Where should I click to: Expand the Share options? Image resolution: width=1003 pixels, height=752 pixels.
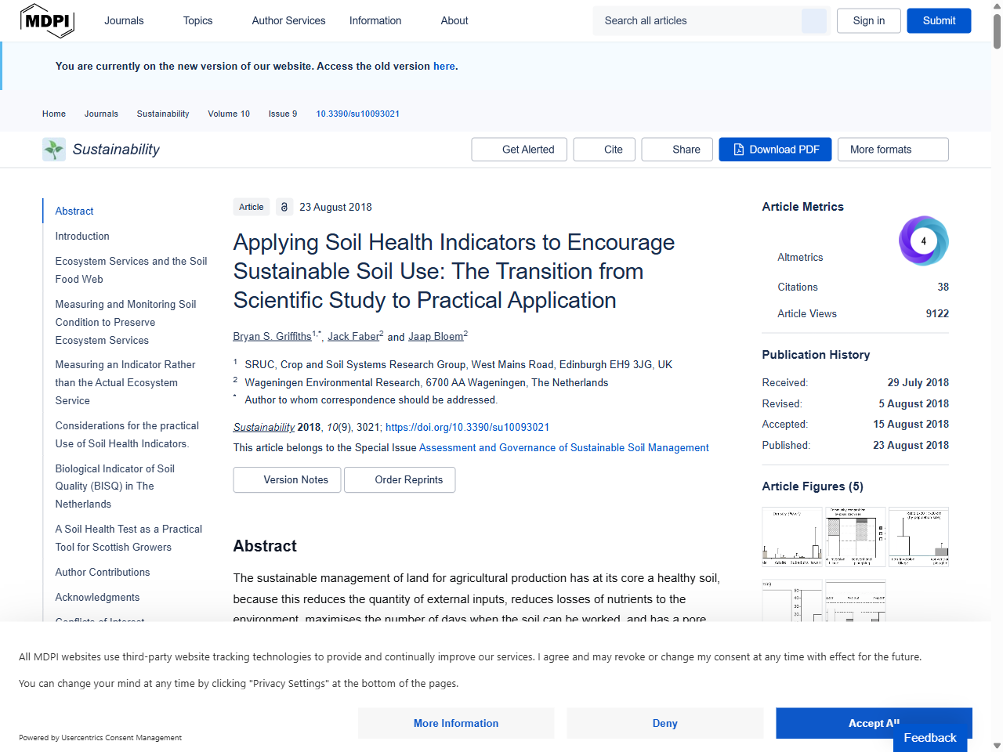677,150
